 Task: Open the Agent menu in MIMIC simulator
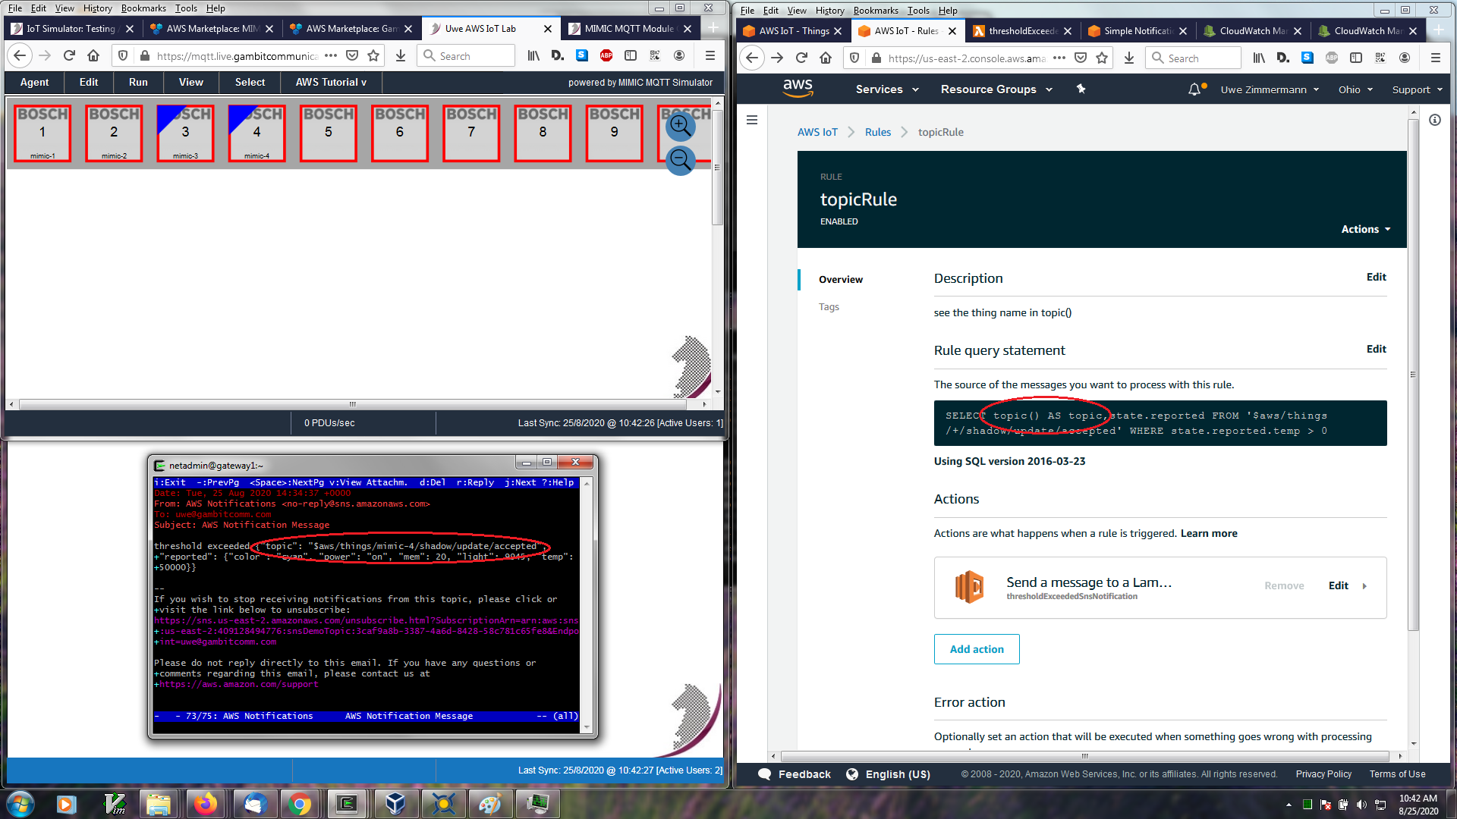click(34, 82)
